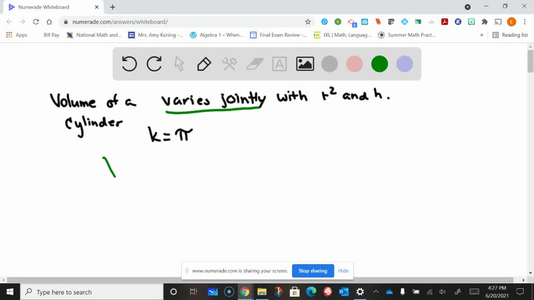Enable the Stop sharing option
Image resolution: width=534 pixels, height=300 pixels.
(313, 271)
